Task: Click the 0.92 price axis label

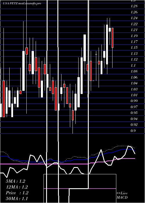Action: click(134, 124)
